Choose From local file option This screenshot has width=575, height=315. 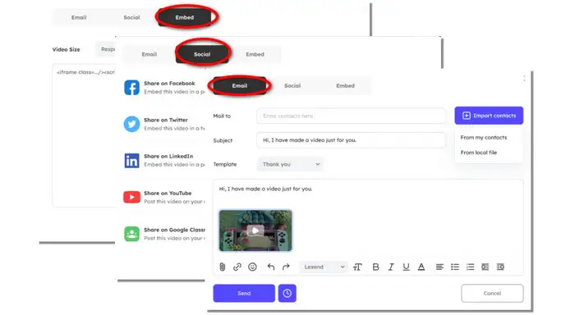[x=479, y=153]
